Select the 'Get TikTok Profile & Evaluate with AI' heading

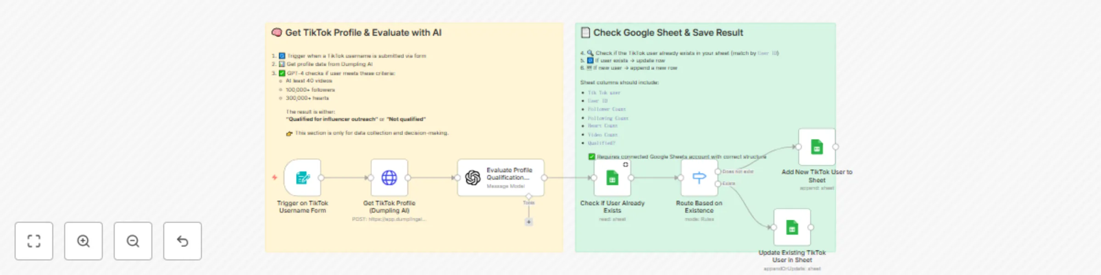click(x=363, y=33)
